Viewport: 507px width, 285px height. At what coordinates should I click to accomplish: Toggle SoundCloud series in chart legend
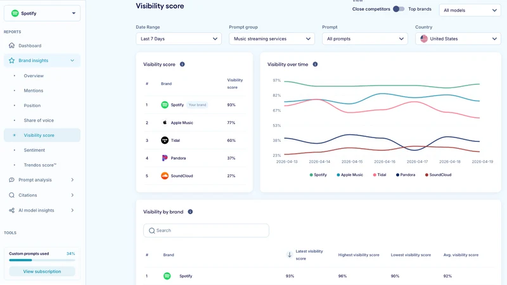point(438,175)
